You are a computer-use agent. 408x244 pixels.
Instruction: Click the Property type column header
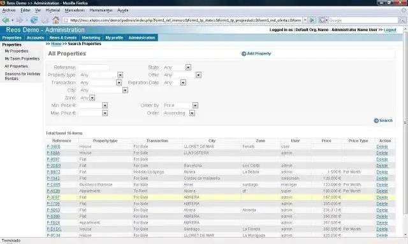pos(105,141)
